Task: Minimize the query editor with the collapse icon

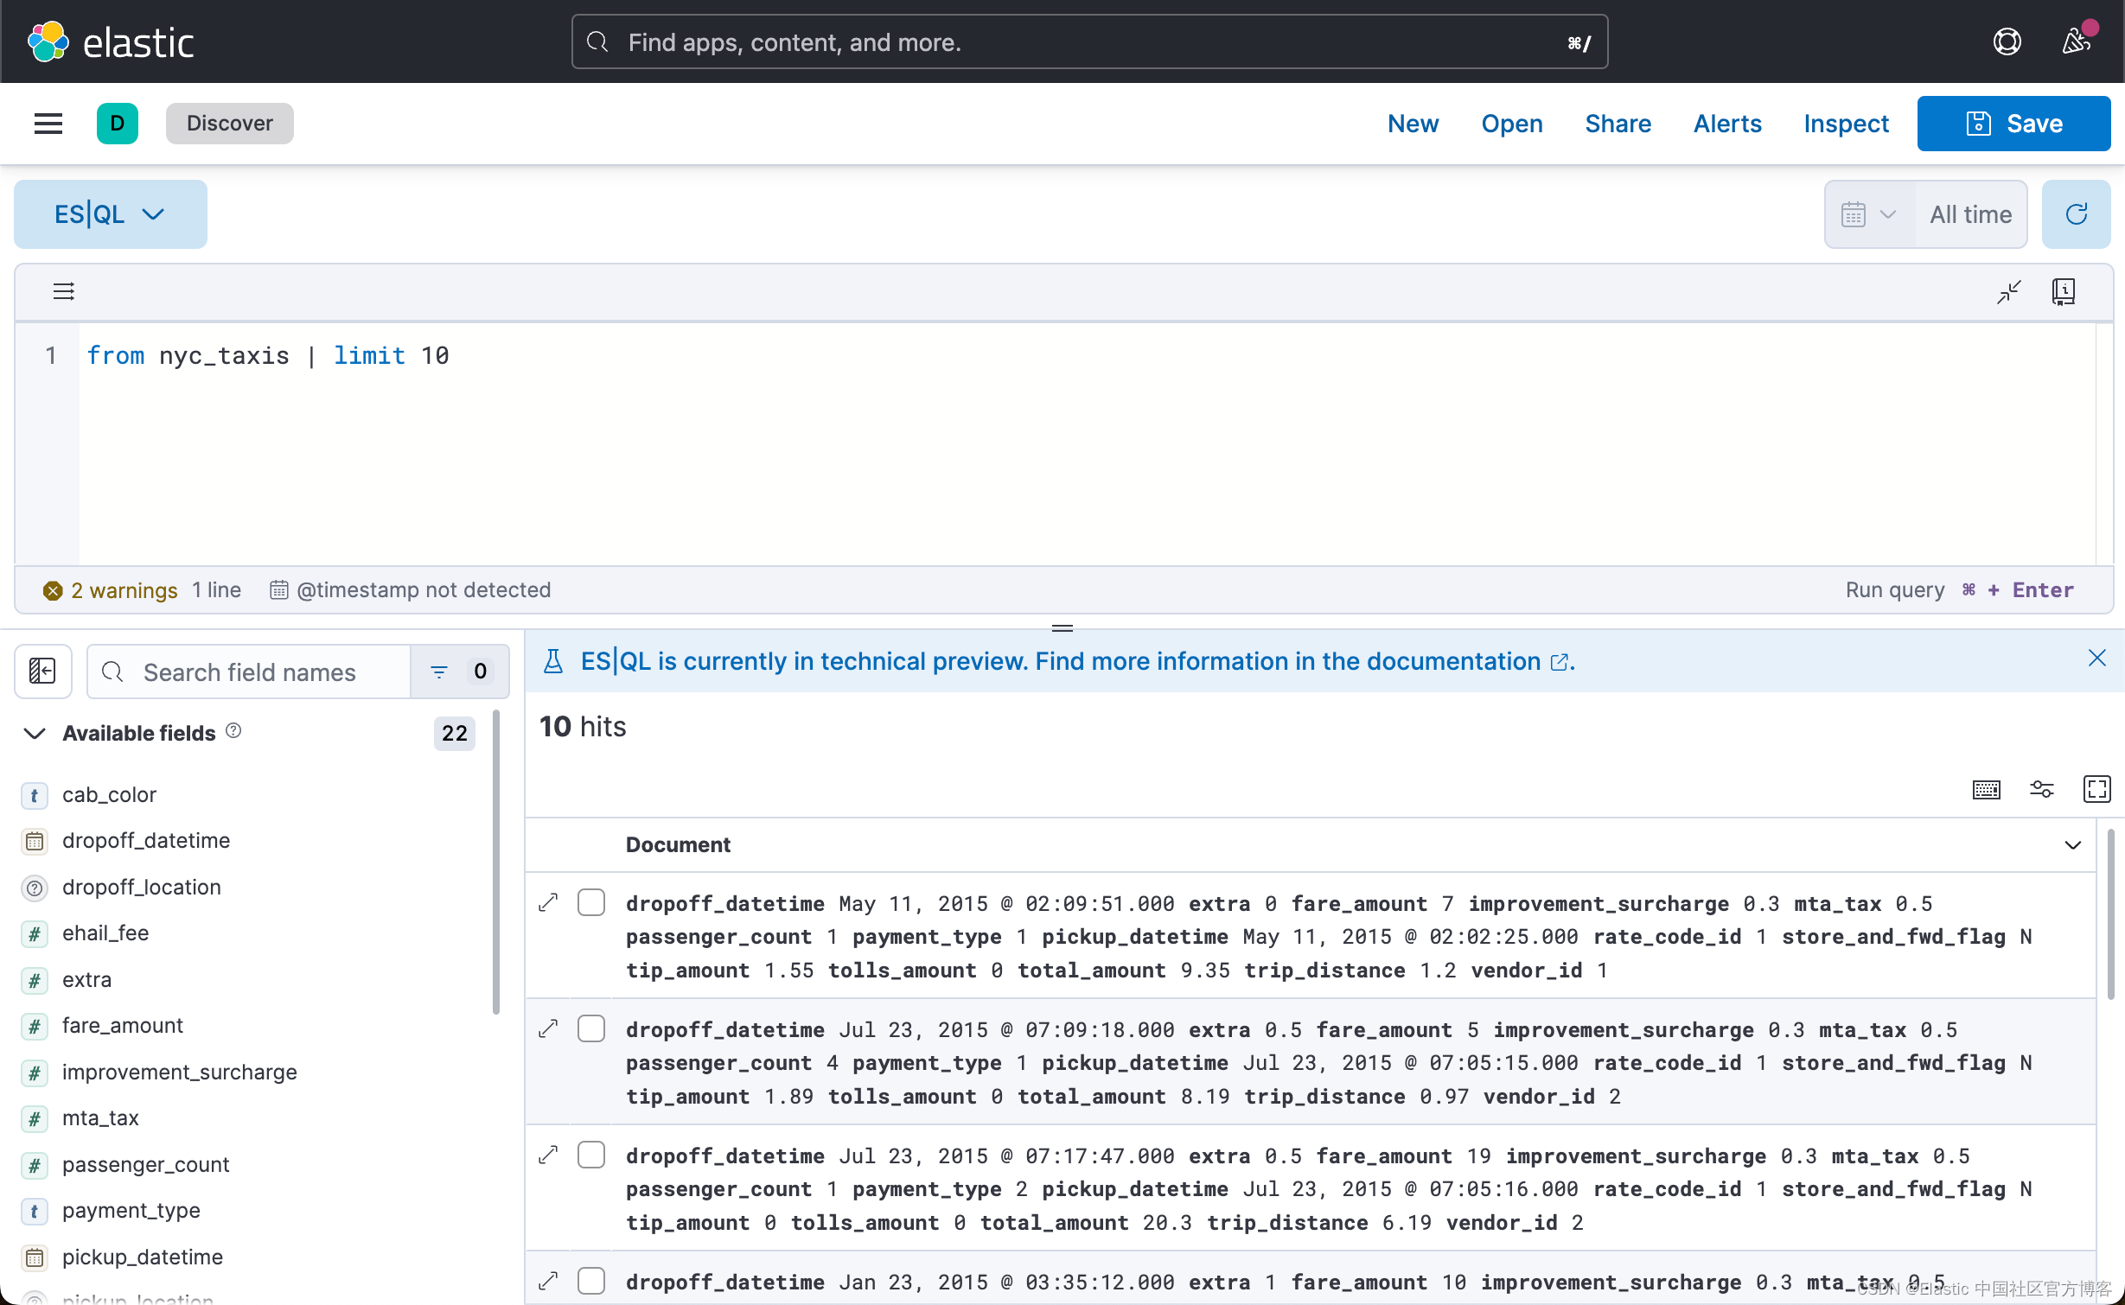Action: point(2008,292)
